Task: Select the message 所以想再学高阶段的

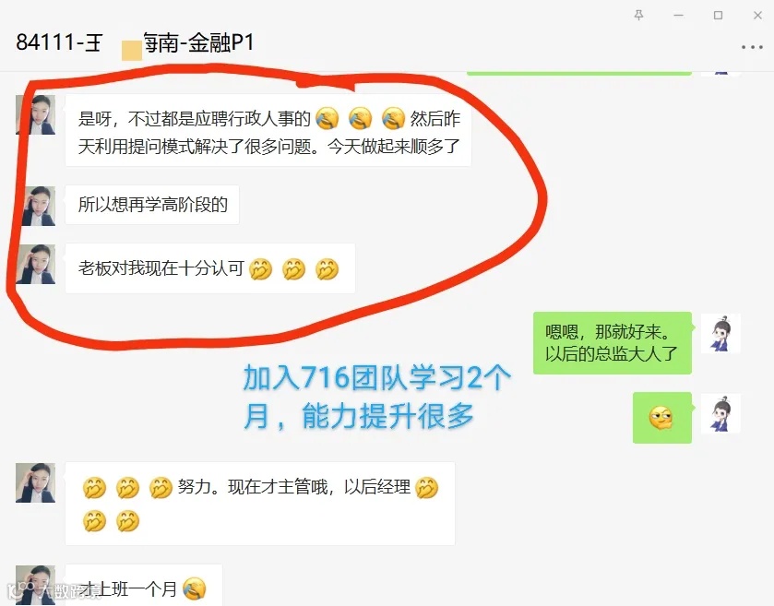Action: point(152,205)
